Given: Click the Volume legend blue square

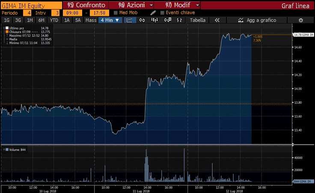Looking at the screenshot, I should click(x=7, y=150).
